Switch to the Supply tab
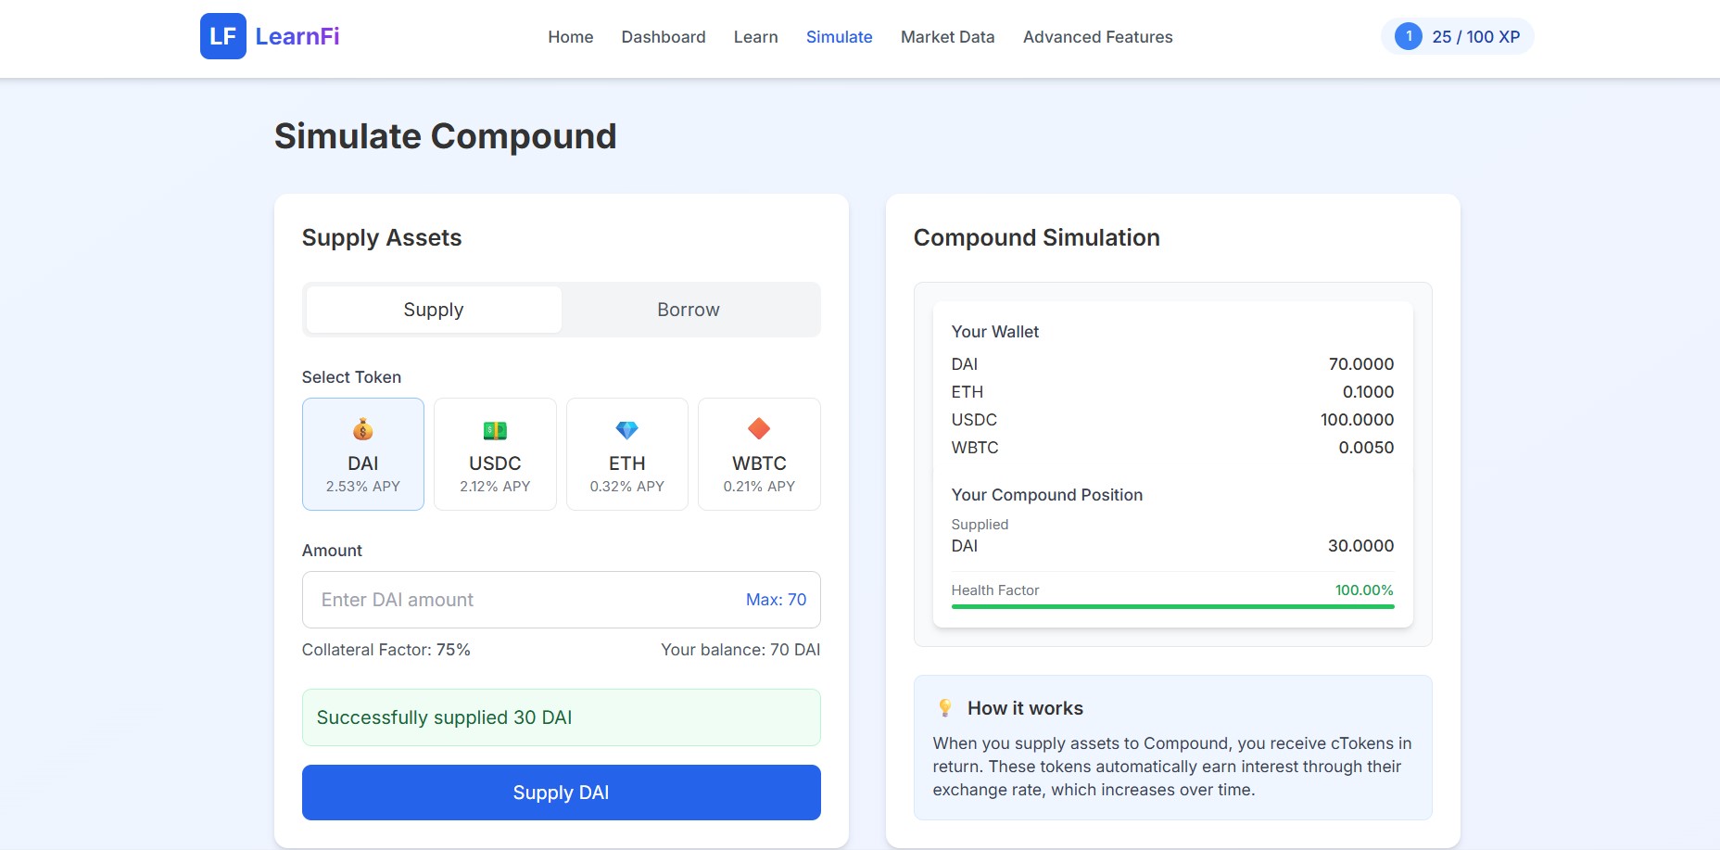Viewport: 1720px width, 850px height. click(x=434, y=310)
